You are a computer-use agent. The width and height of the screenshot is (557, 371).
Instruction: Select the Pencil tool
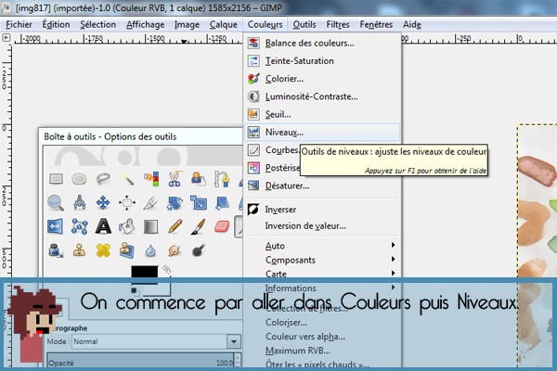175,226
